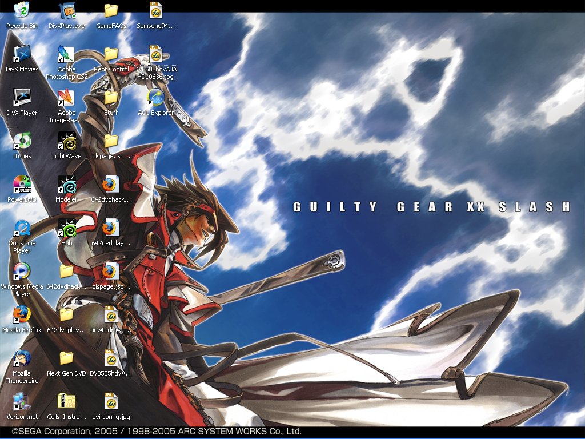The image size is (585, 439).
Task: Open the Recycle Bin desktop icon
Action: 22,10
